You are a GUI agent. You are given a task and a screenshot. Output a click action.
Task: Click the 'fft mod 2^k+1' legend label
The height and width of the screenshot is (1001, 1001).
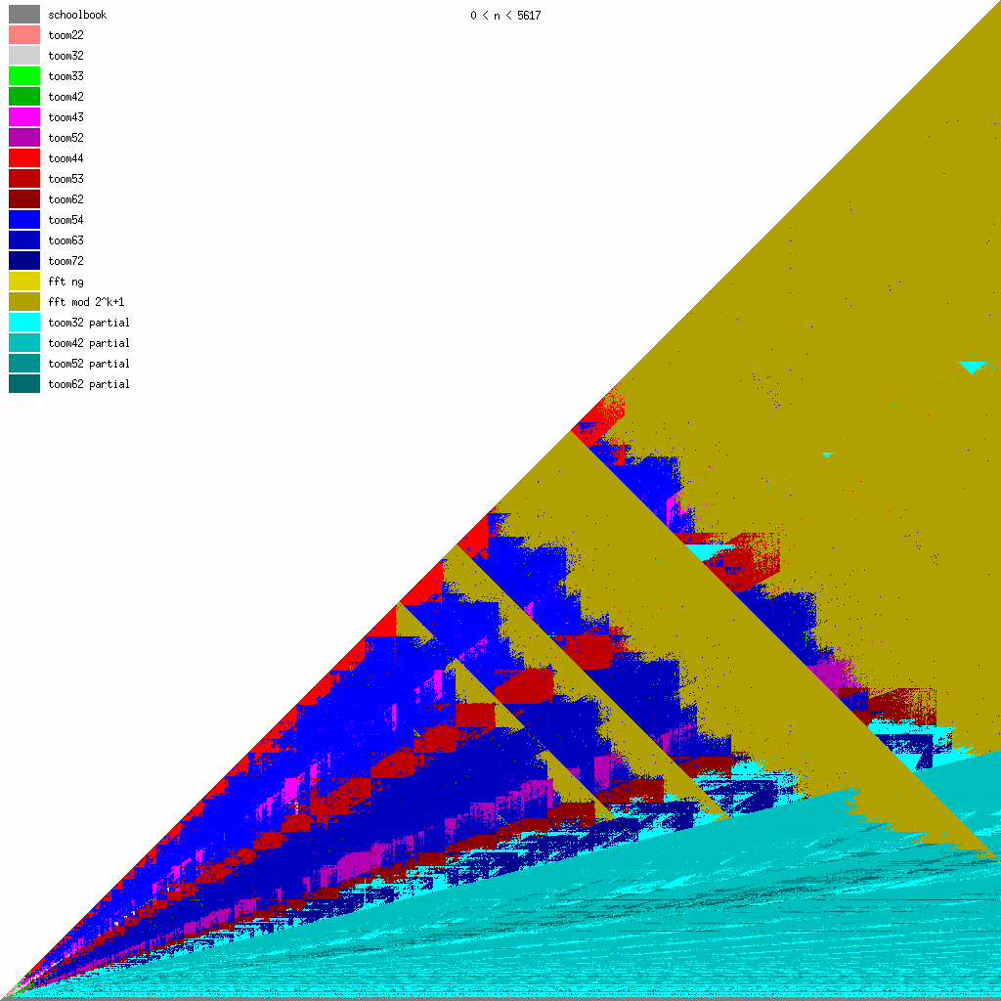click(86, 302)
